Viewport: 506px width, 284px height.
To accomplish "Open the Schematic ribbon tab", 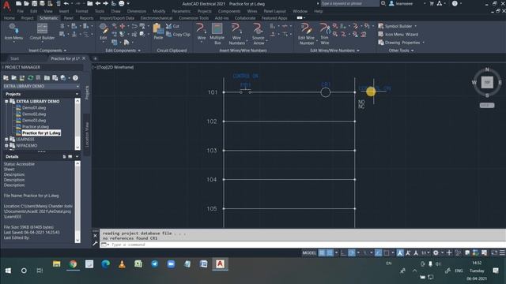I will 48,18.
